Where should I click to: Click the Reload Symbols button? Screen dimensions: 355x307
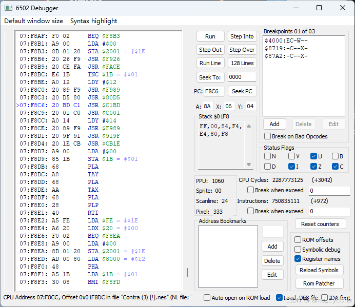point(319,270)
